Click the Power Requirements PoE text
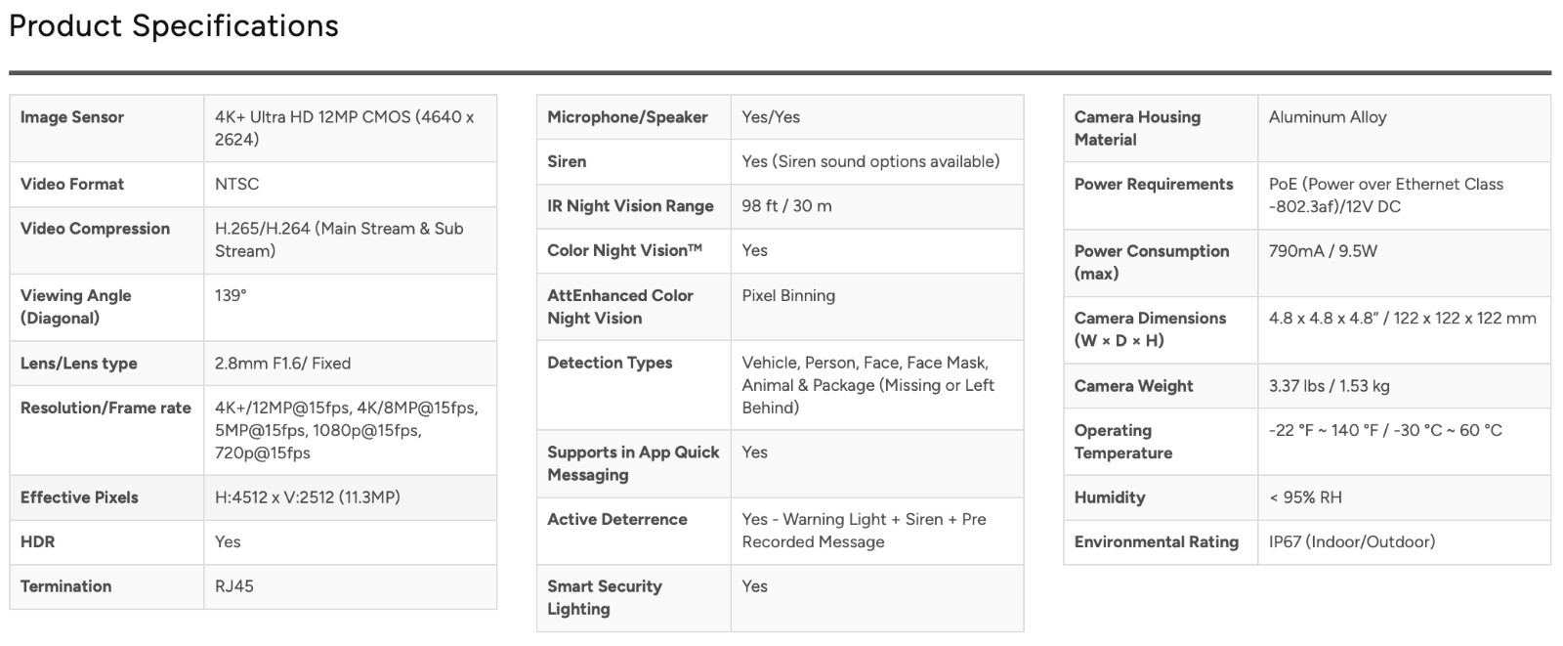The image size is (1563, 646). (1386, 195)
